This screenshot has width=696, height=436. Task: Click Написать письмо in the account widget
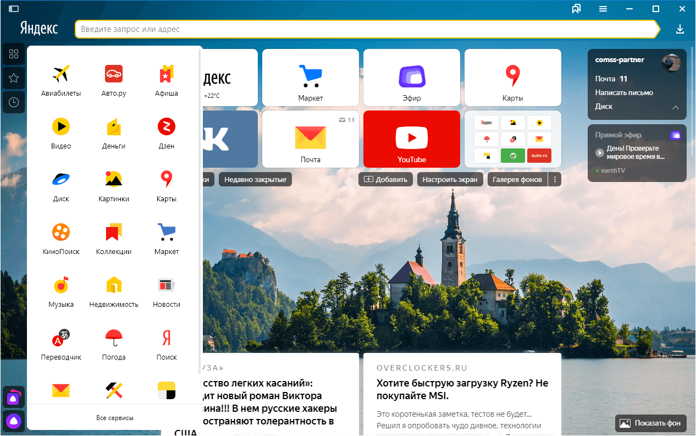(624, 93)
